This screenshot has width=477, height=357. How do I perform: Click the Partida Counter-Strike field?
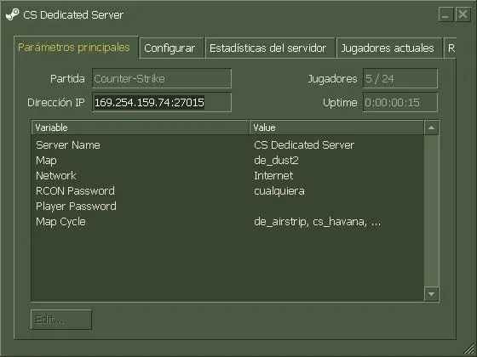pos(162,78)
